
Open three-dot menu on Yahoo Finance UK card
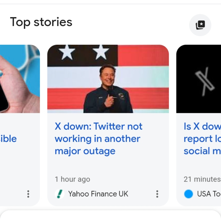point(157,194)
